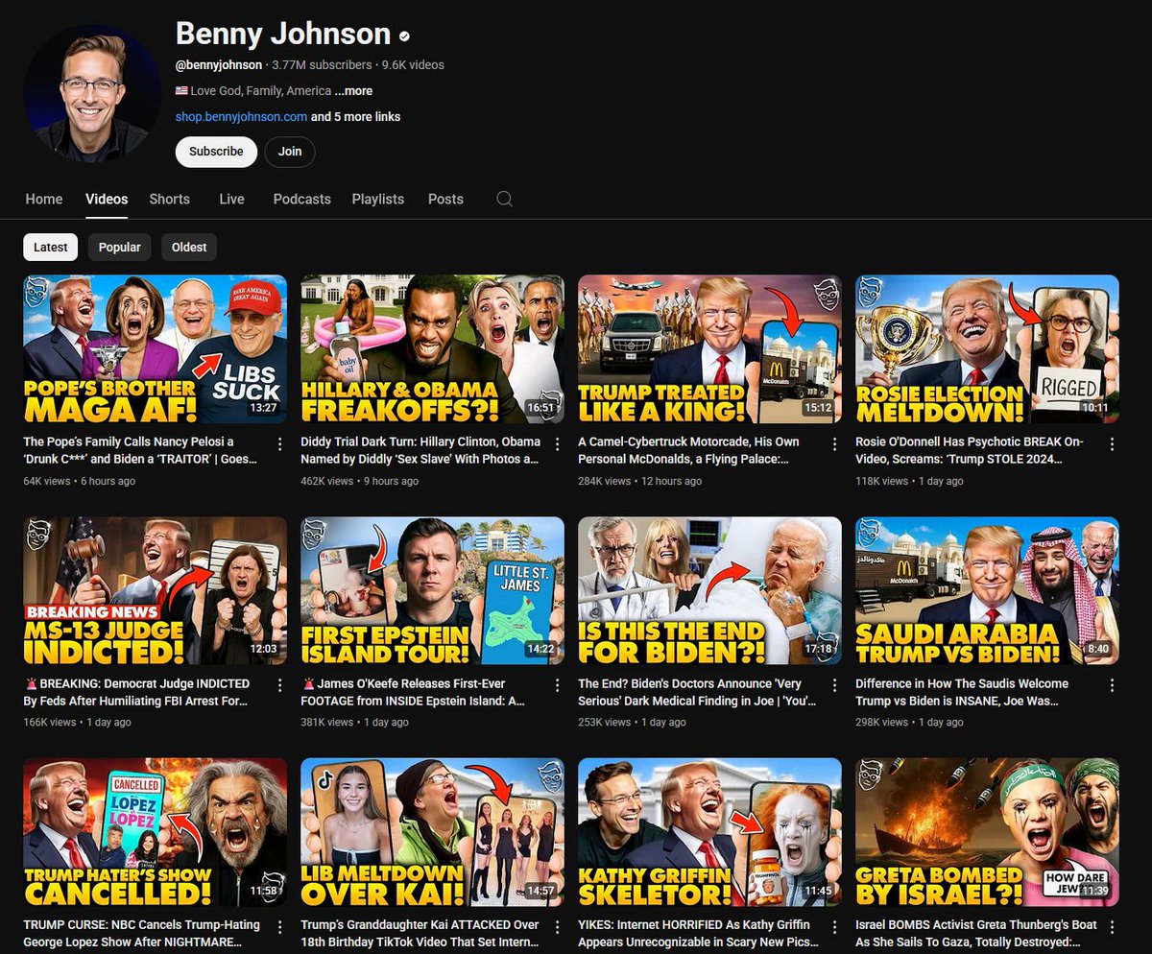Switch to the Home tab
Screen dimensions: 1152x954
pos(44,200)
